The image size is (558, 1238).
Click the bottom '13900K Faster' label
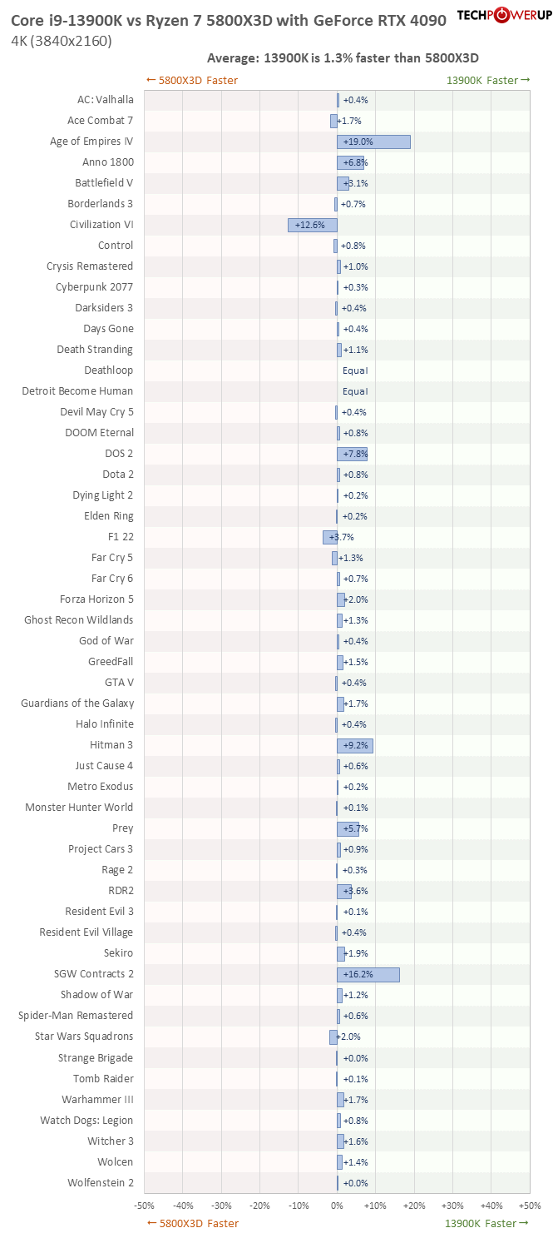487,1223
